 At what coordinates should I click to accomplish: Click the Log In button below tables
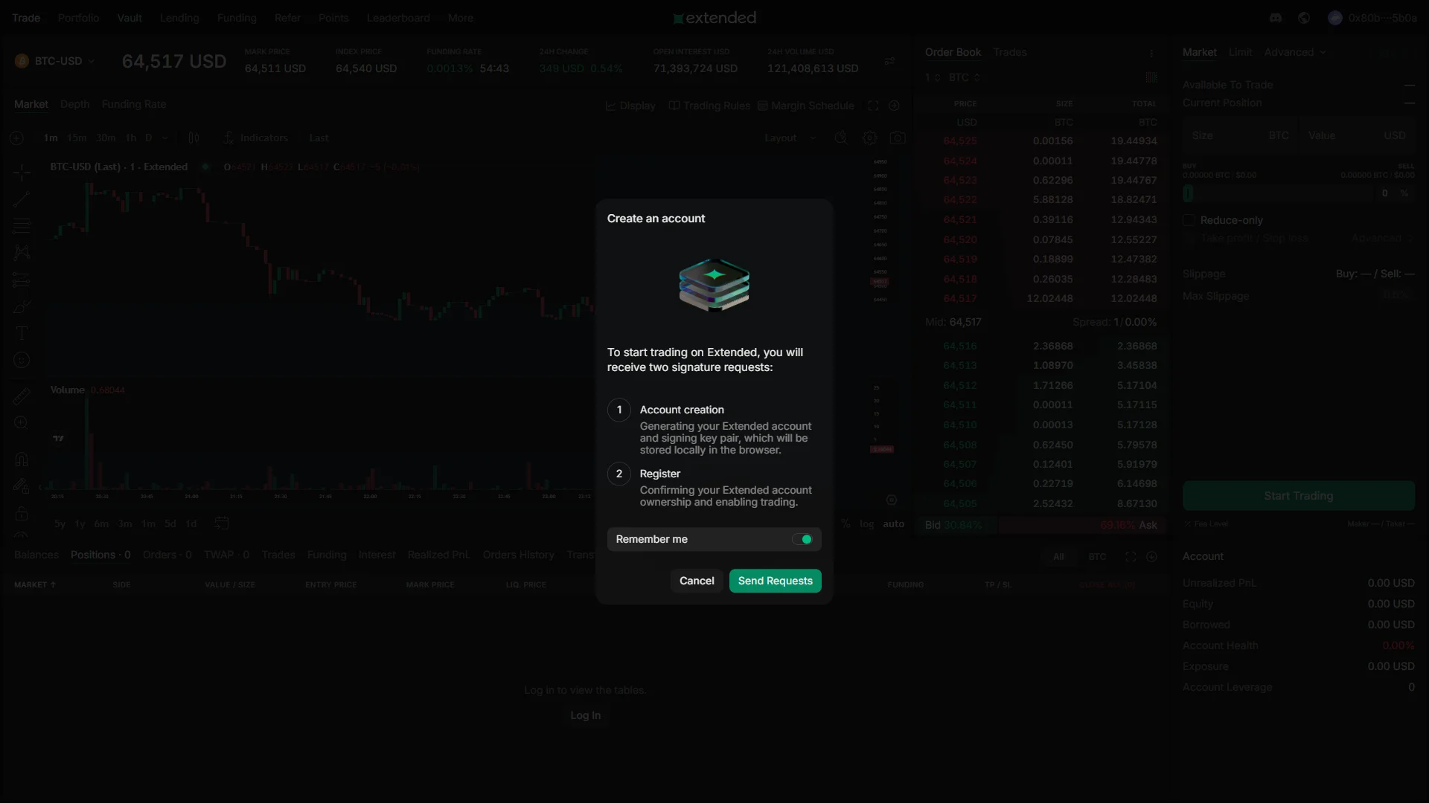586,715
